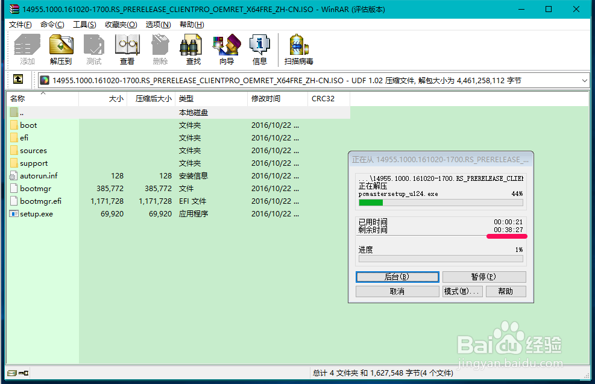Select the 'setup.exe' file name
Image resolution: width=595 pixels, height=384 pixels.
click(36, 214)
